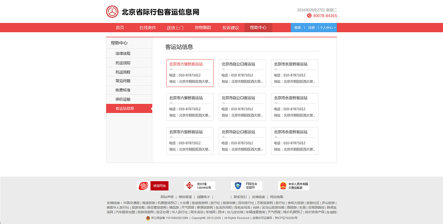Image resolution: width=443 pixels, height=224 pixels.
Task: Switch to the 帮助中心 tab
Action: click(x=258, y=27)
